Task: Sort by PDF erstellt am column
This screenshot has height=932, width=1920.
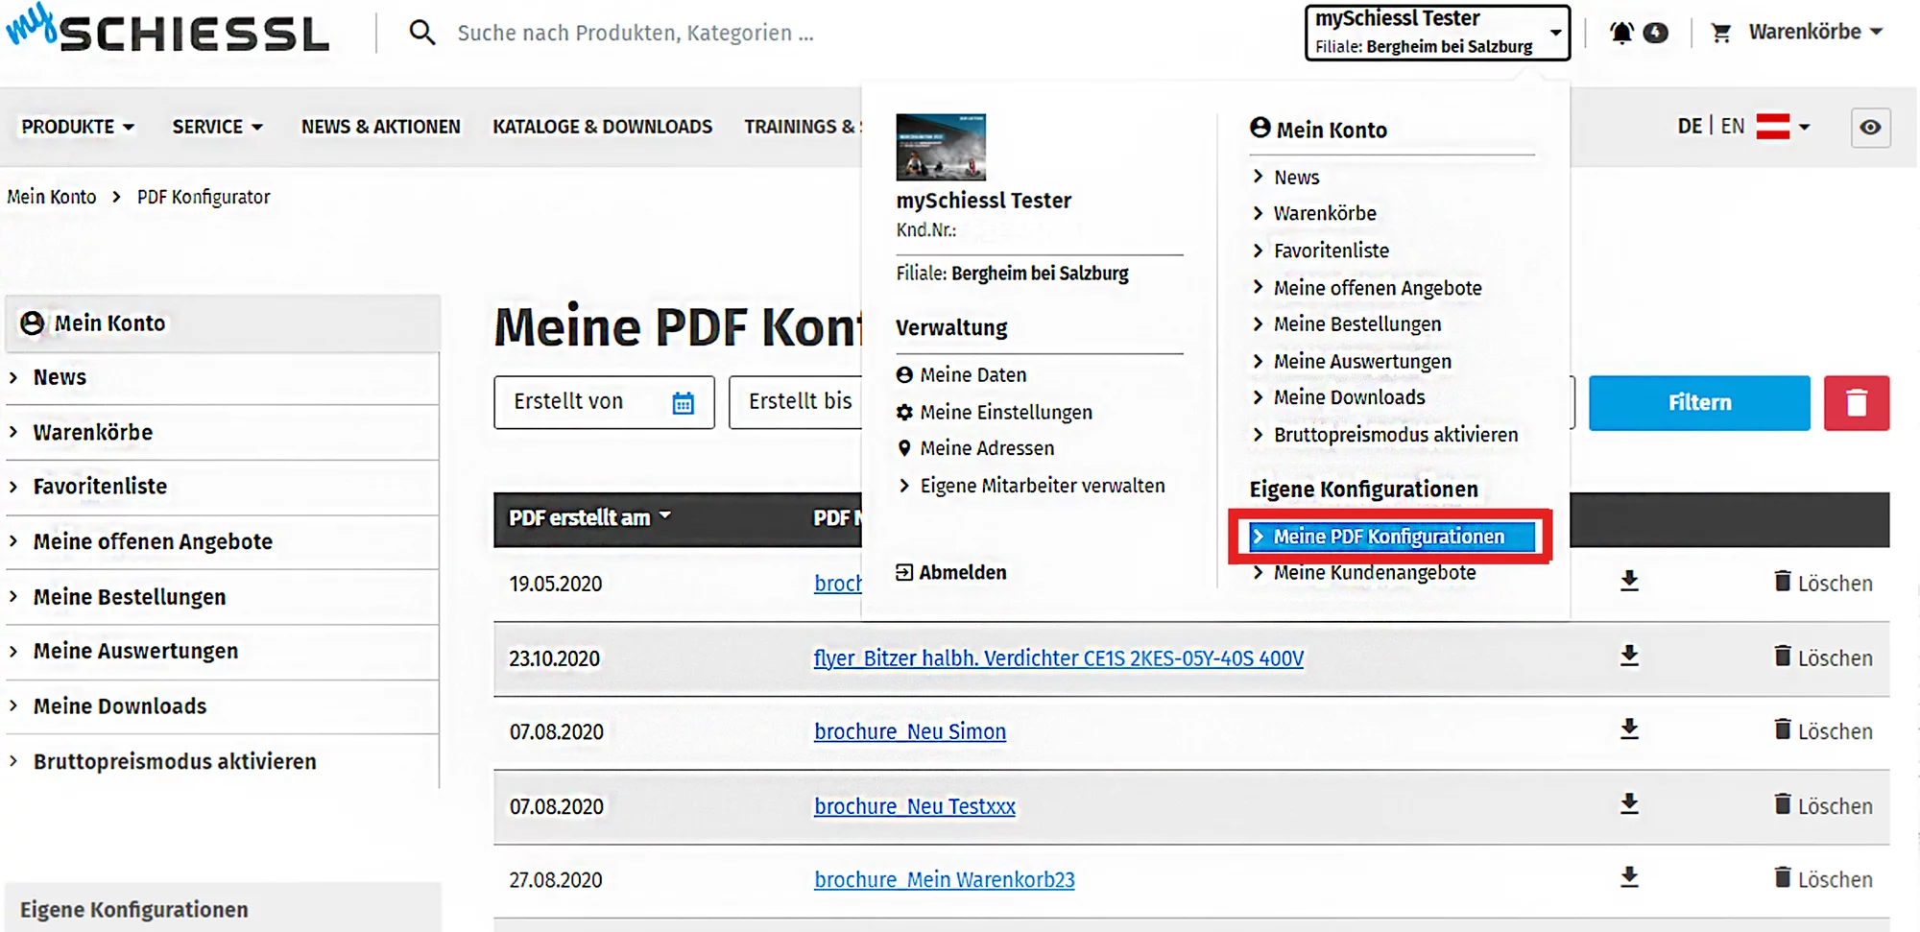Action: pos(588,518)
